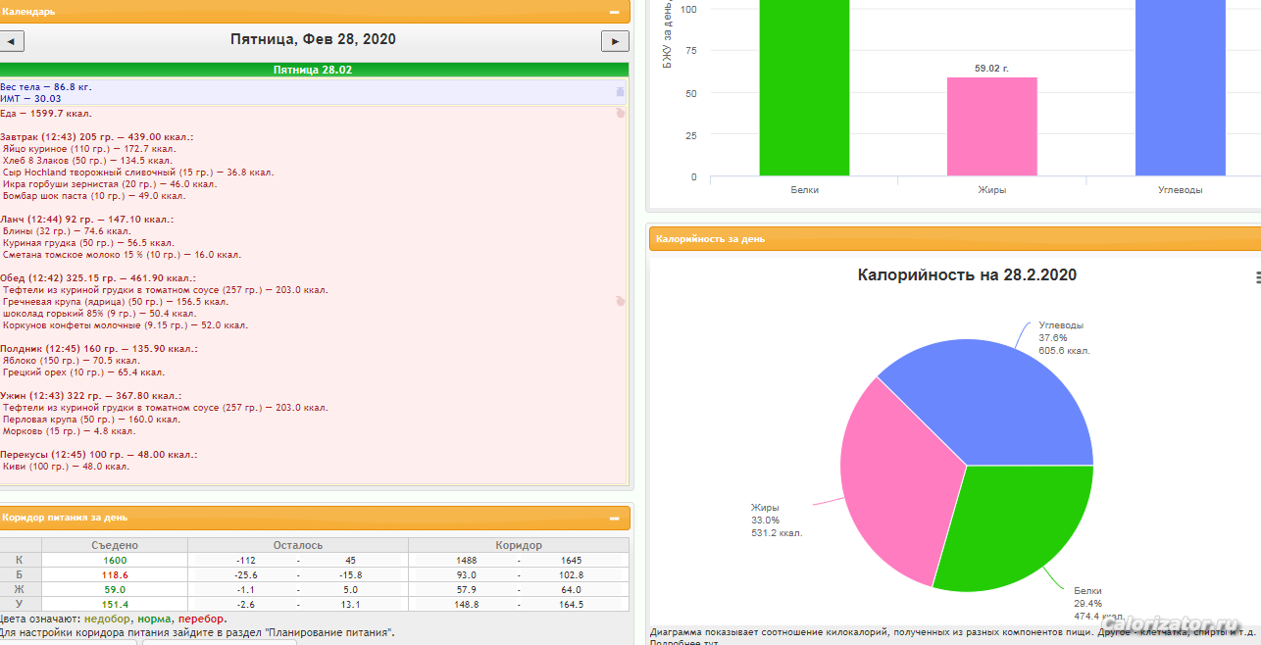This screenshot has height=645, width=1261.
Task: Click the Вес тела 86.8 кг entry
Action: click(x=46, y=87)
